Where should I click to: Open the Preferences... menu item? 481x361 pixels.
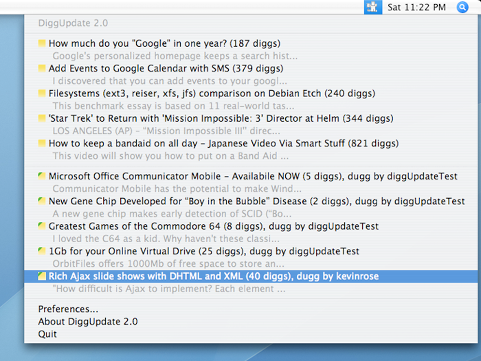point(68,309)
